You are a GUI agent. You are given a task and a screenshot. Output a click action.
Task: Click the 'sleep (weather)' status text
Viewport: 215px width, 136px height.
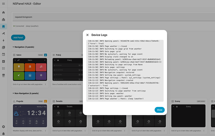coord(32,26)
